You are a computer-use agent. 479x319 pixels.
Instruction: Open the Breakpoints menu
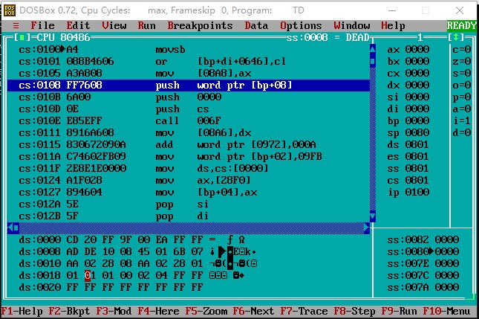coord(200,26)
